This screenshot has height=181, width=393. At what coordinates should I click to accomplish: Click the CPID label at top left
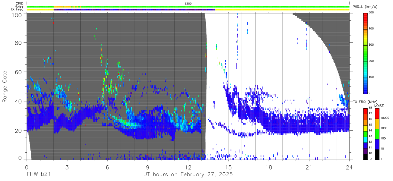click(19, 3)
